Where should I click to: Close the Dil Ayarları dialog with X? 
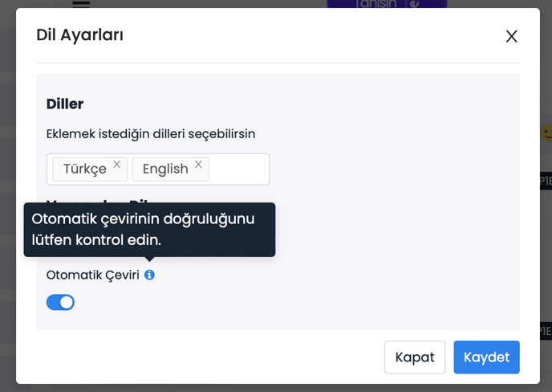coord(511,36)
